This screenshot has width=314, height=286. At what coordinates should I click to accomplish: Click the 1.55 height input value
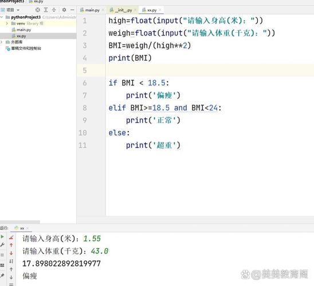[x=92, y=239]
